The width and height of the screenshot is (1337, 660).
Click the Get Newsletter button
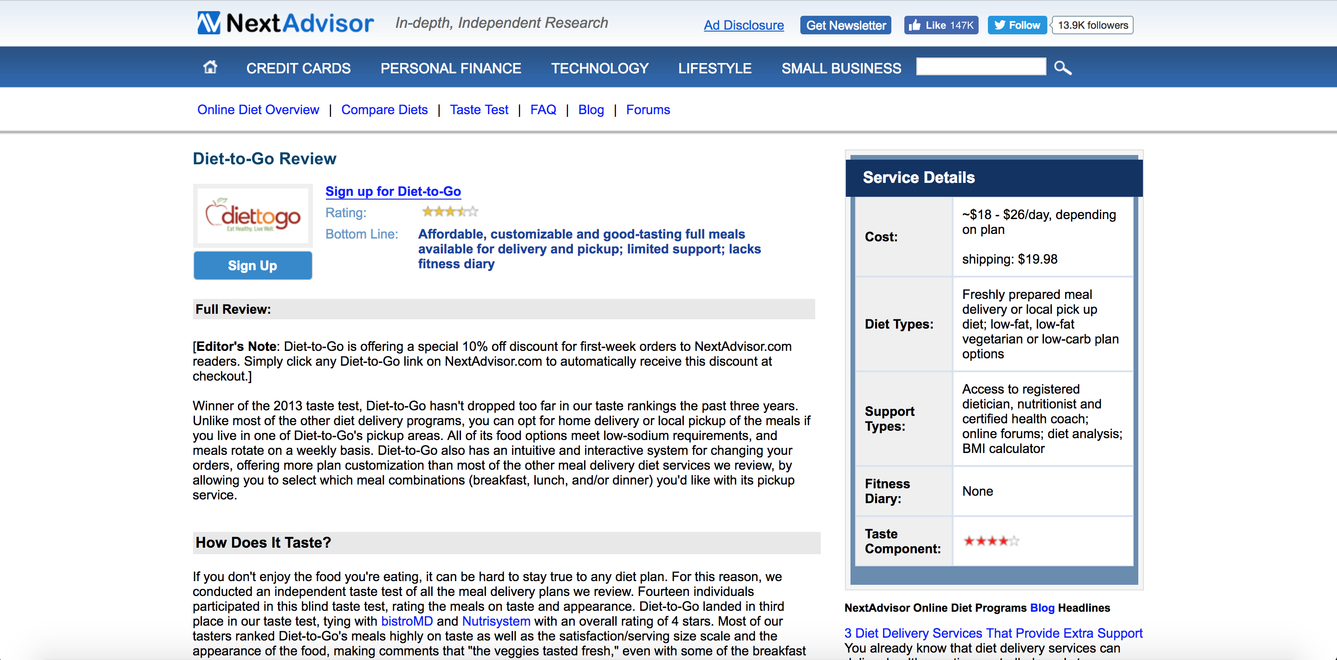click(845, 25)
